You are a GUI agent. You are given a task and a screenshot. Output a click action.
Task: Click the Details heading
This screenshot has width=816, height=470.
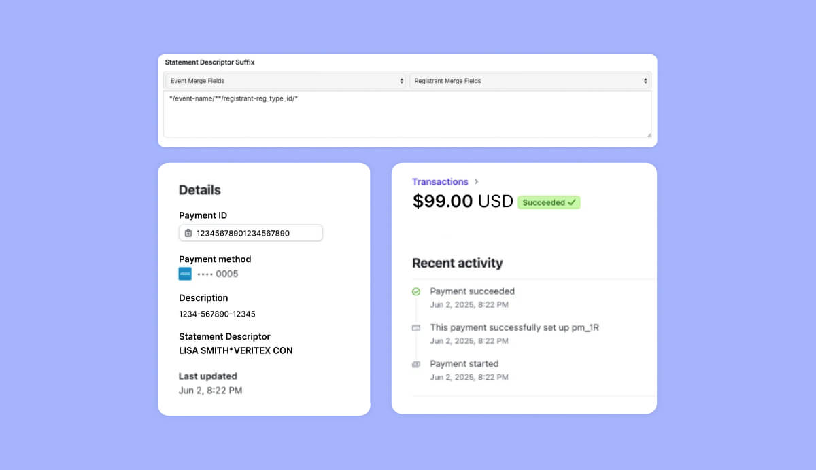point(200,190)
